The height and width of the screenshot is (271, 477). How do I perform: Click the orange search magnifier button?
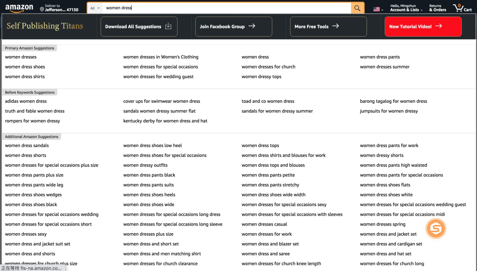[357, 8]
